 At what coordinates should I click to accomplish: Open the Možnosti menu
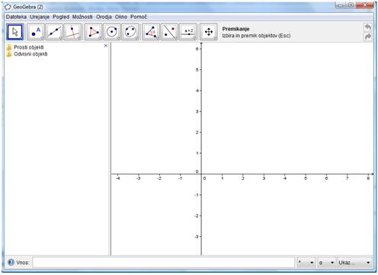coord(82,17)
